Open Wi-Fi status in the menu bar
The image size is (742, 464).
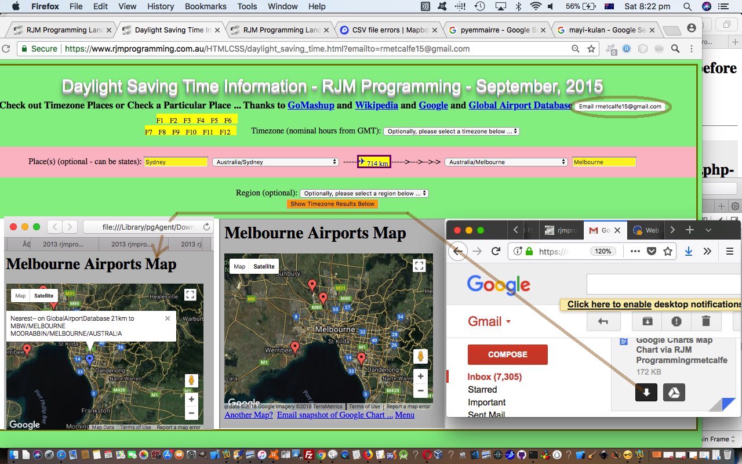(536, 6)
